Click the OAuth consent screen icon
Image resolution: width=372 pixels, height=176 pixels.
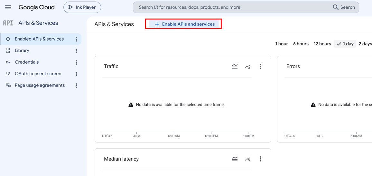point(8,74)
